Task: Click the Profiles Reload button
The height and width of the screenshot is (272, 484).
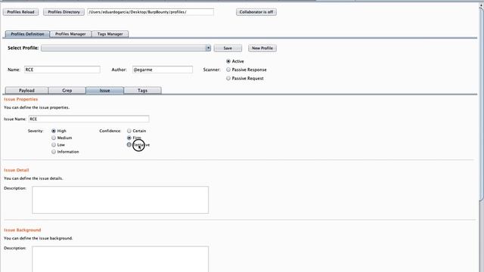Action: tap(20, 12)
